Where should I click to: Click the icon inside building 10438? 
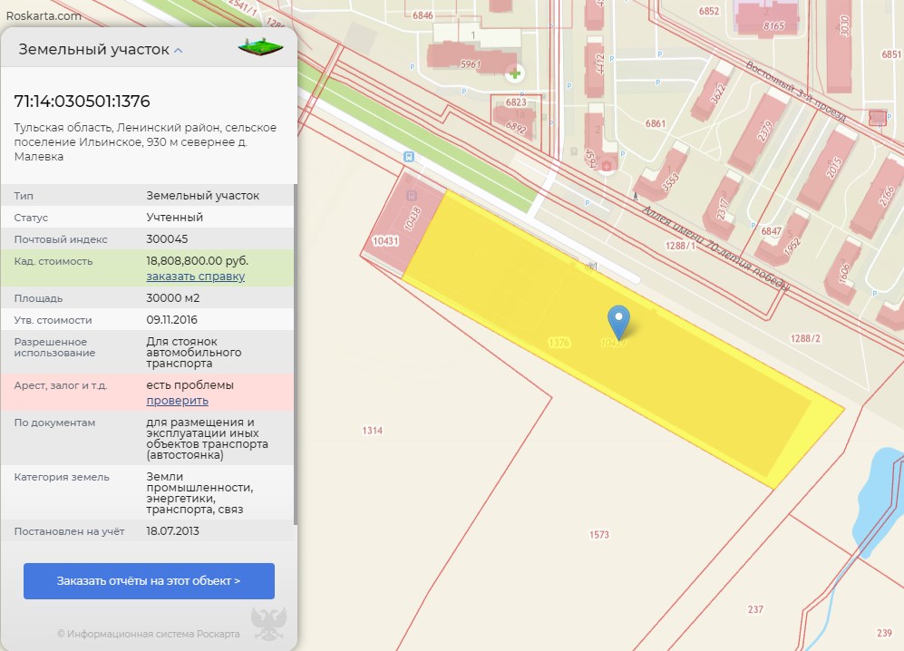(412, 194)
